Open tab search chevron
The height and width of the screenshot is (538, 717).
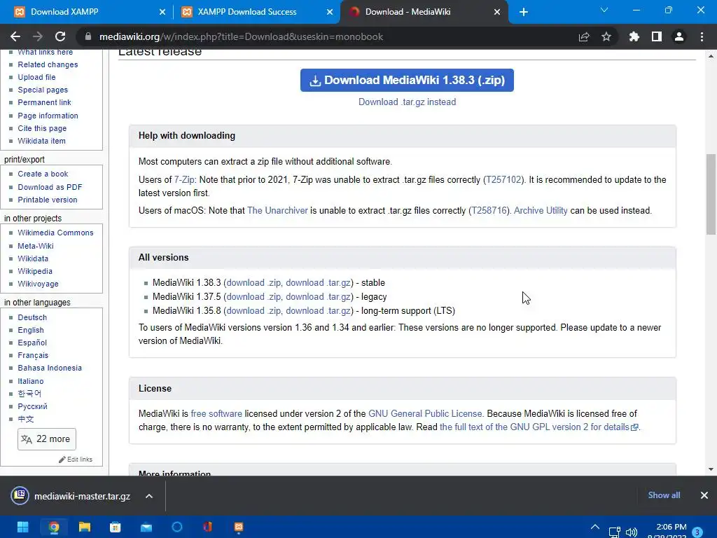604,10
